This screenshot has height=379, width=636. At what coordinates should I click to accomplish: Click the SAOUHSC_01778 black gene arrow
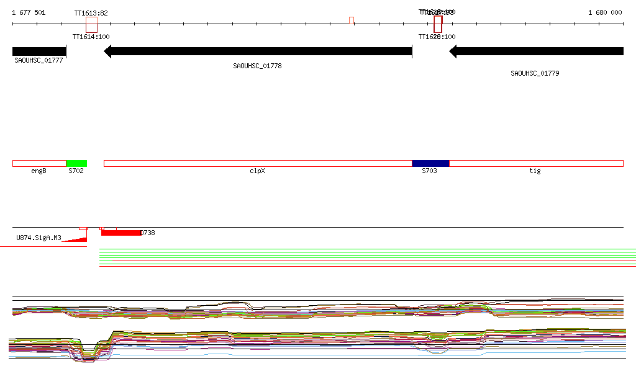(x=258, y=51)
